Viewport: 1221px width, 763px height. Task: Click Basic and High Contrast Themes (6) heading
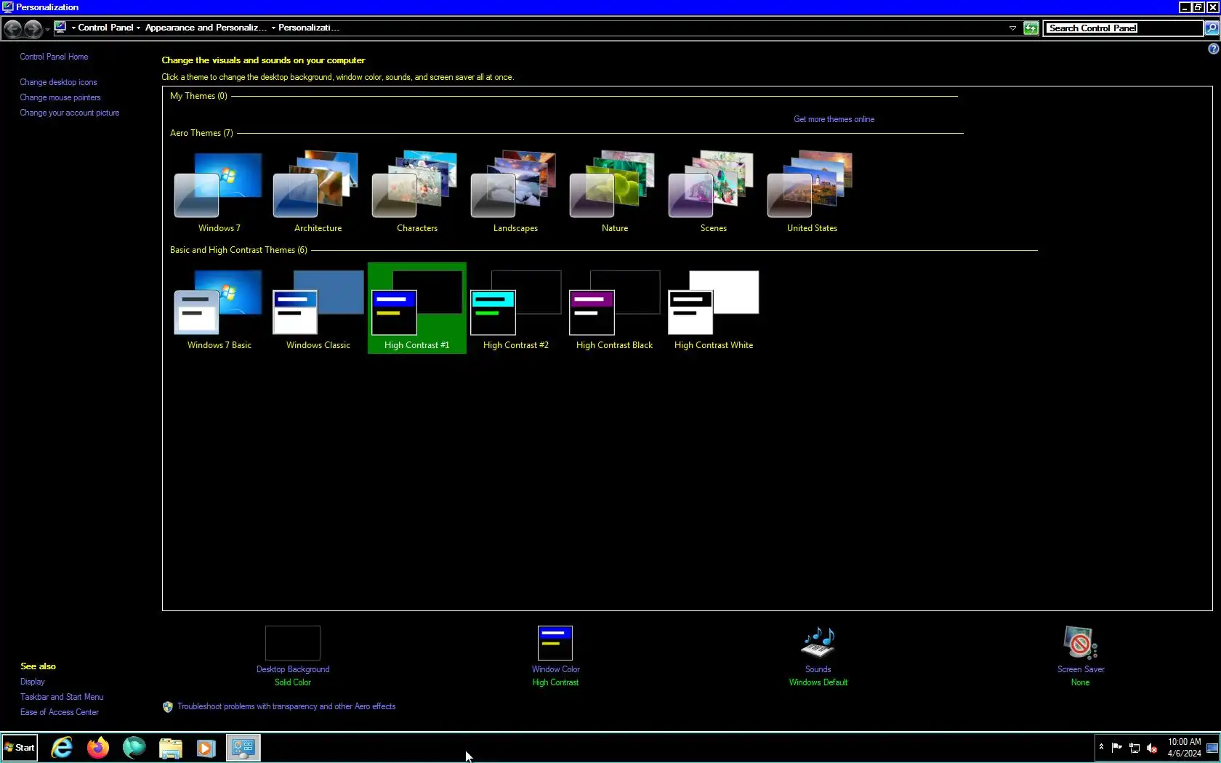(x=238, y=250)
